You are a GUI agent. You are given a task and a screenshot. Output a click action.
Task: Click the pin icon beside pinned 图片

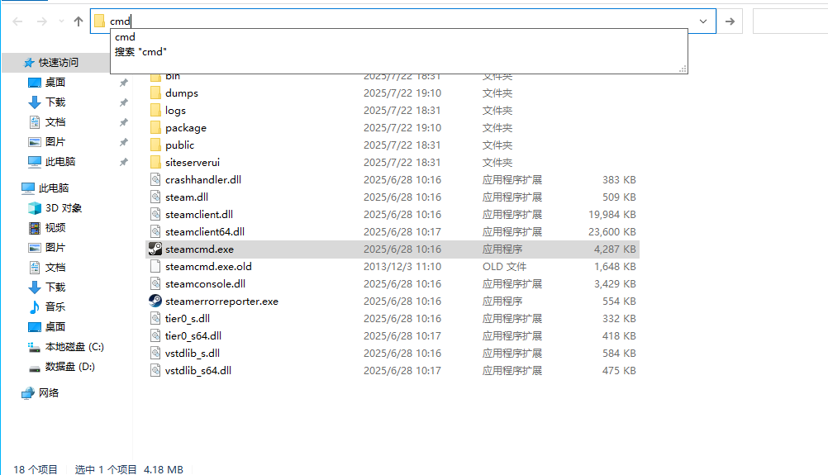click(x=124, y=141)
